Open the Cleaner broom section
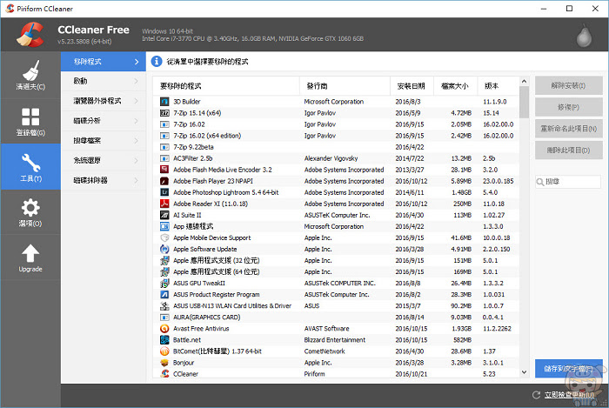The width and height of the screenshot is (609, 408). [30, 76]
